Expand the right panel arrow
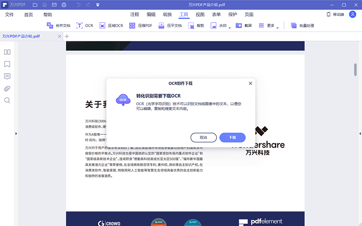 tap(360, 133)
